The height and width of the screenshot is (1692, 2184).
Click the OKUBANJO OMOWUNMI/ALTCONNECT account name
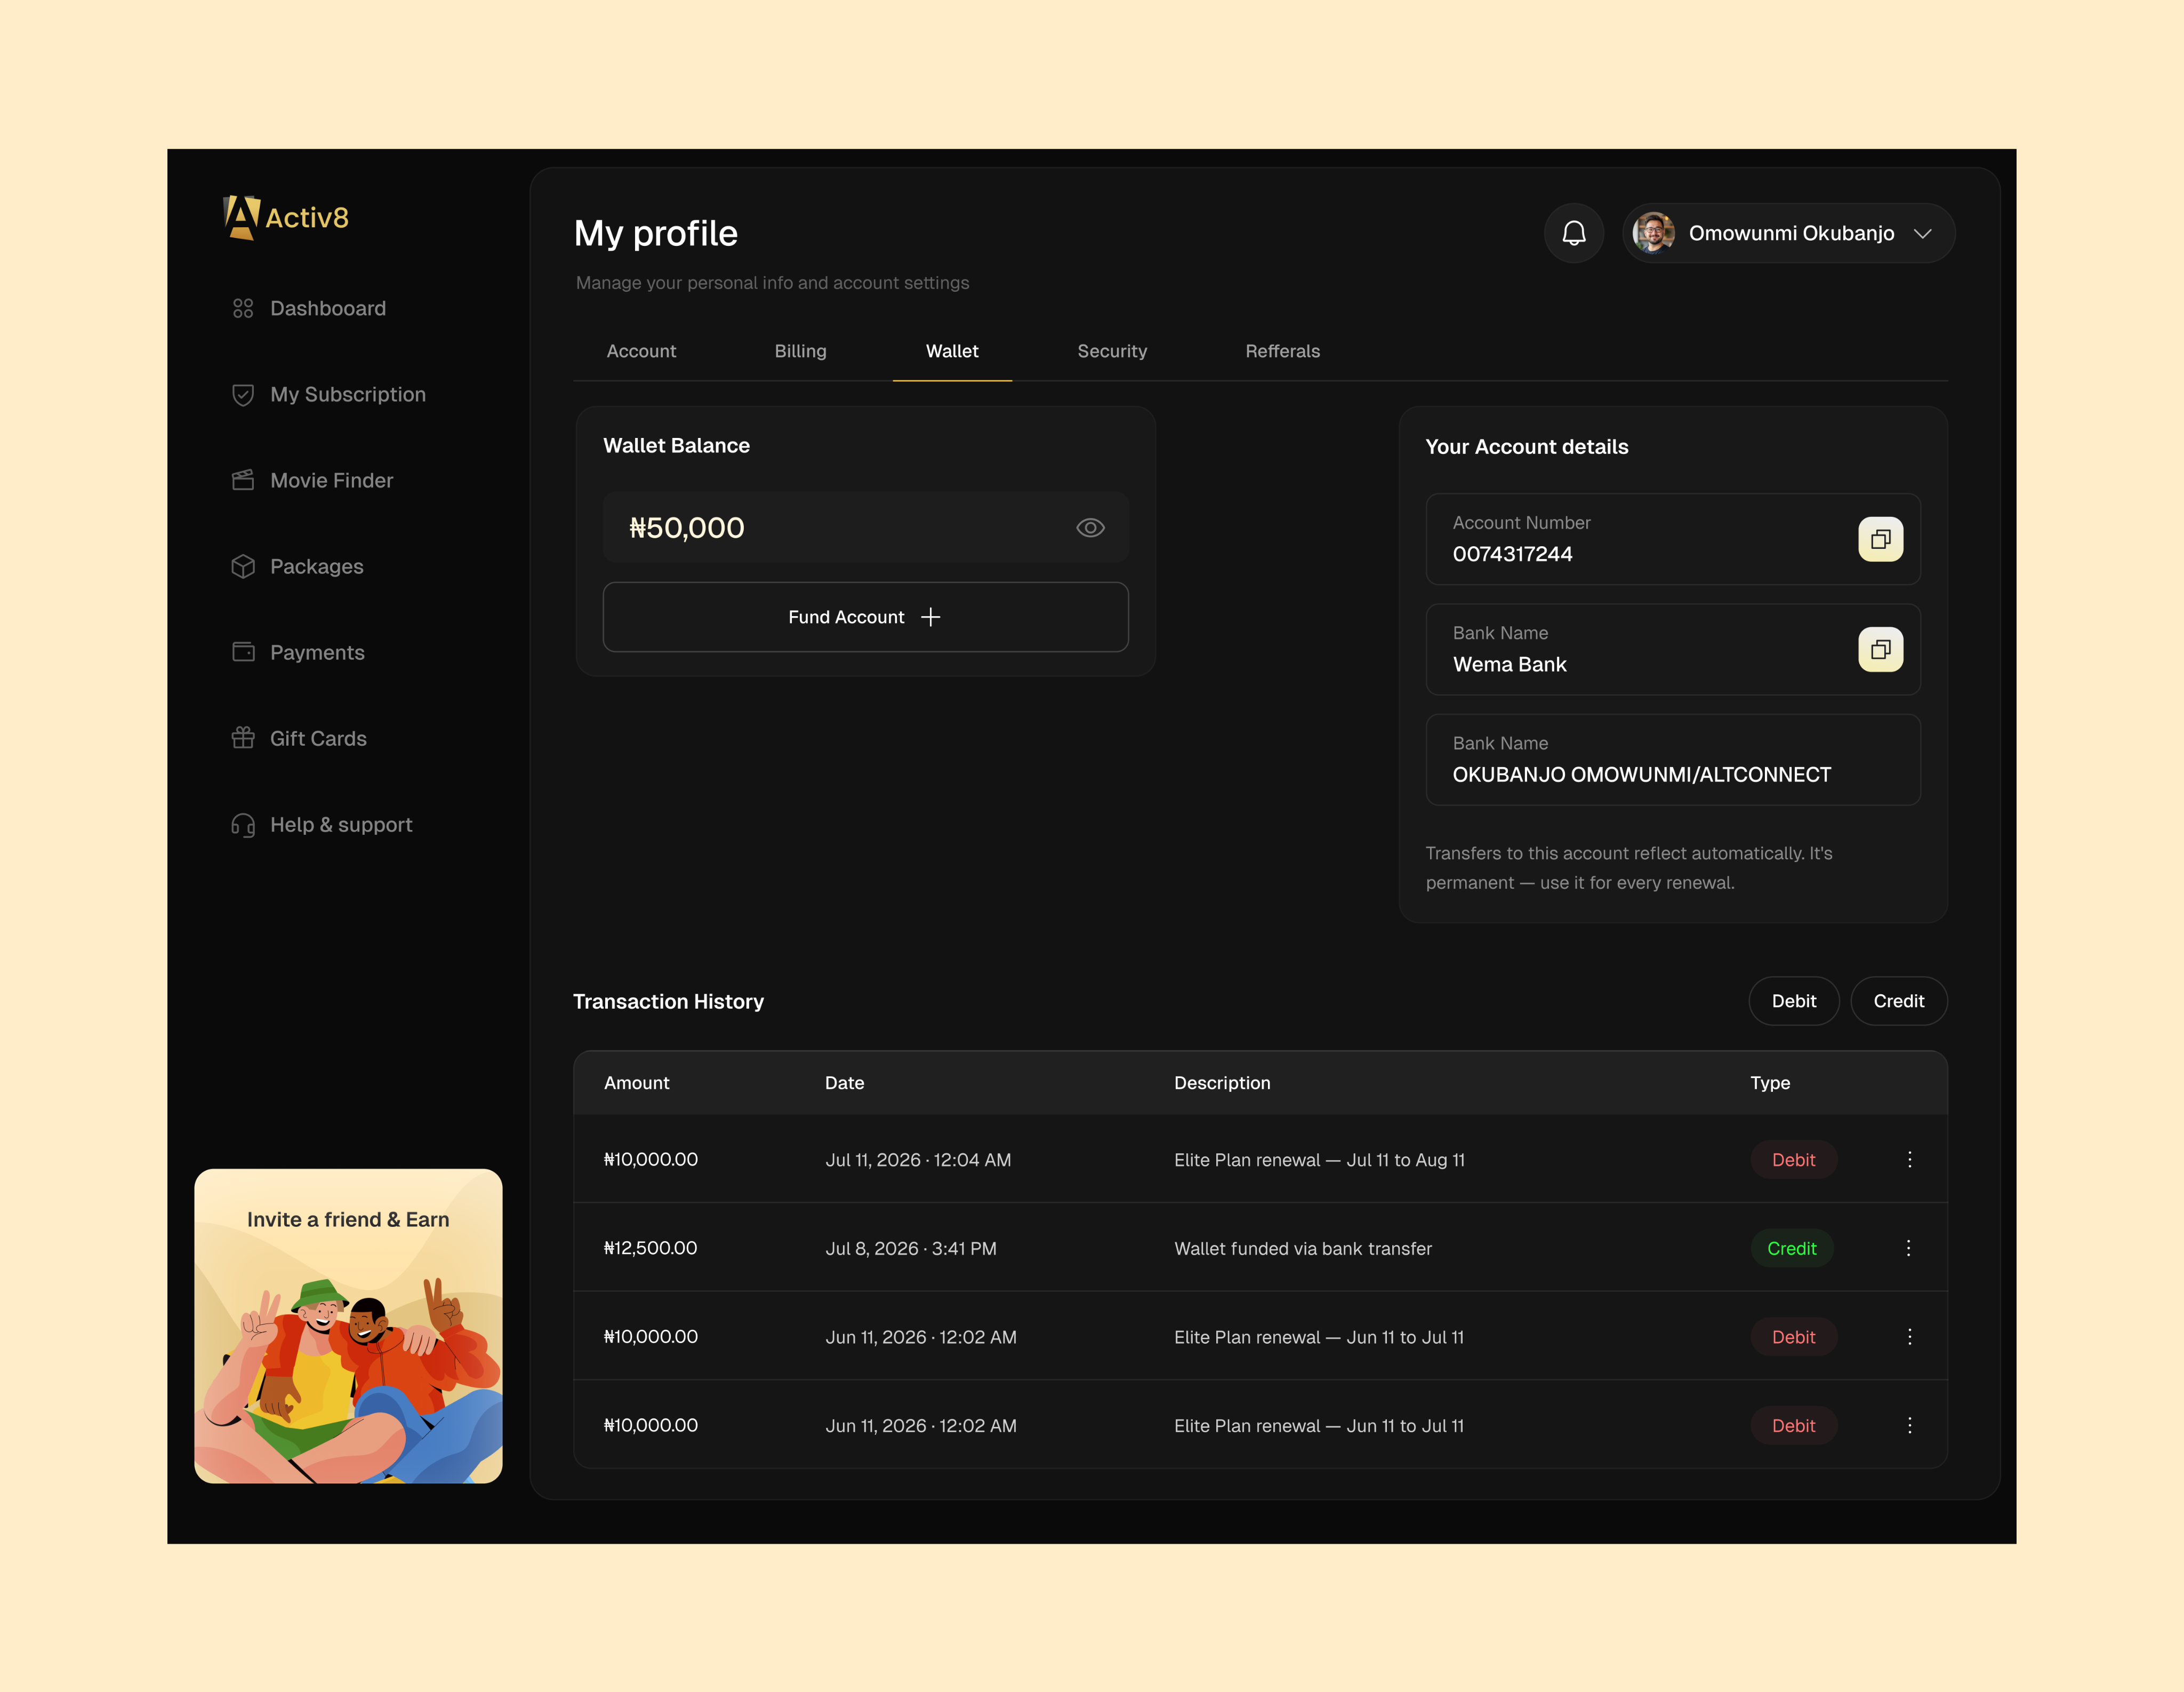(1641, 775)
